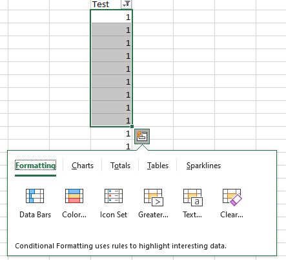Open the Totals tab
The image size is (286, 260).
[x=120, y=166]
